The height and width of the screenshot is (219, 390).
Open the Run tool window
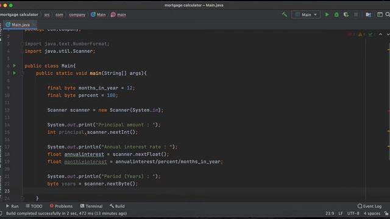point(12,206)
